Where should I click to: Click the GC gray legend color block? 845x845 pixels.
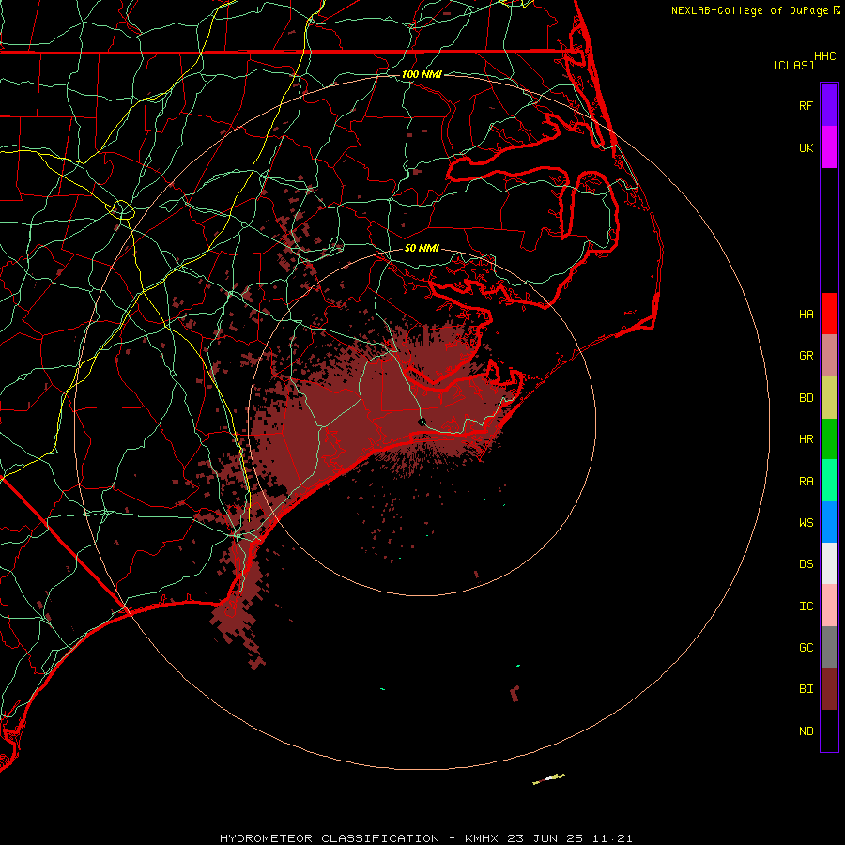click(x=829, y=647)
